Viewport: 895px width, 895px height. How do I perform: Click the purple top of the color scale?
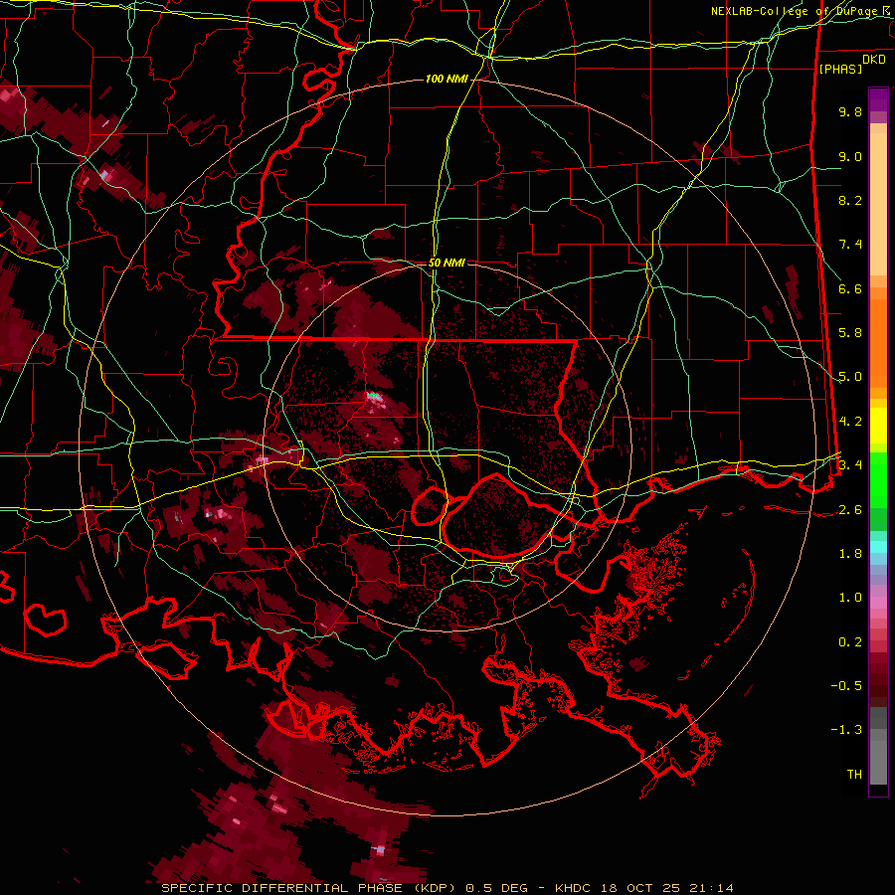(878, 99)
